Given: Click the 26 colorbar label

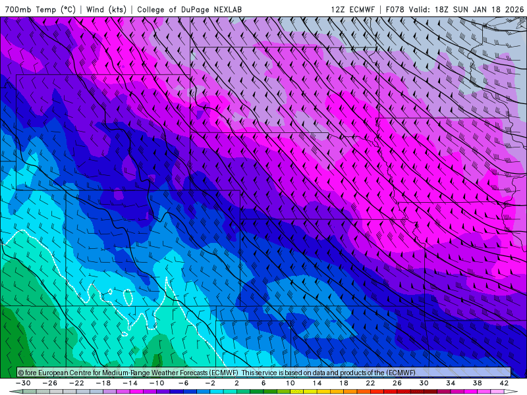Looking at the screenshot, I should click(x=397, y=383).
